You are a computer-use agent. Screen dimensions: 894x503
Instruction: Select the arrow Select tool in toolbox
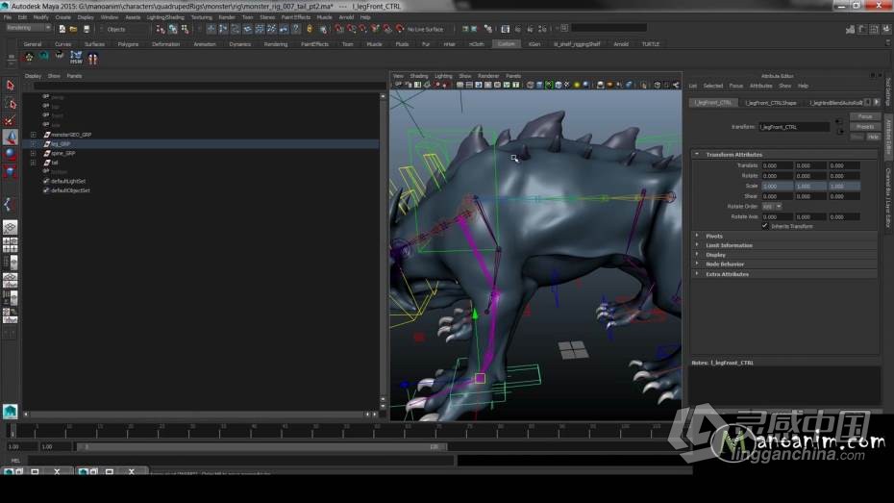(10, 85)
